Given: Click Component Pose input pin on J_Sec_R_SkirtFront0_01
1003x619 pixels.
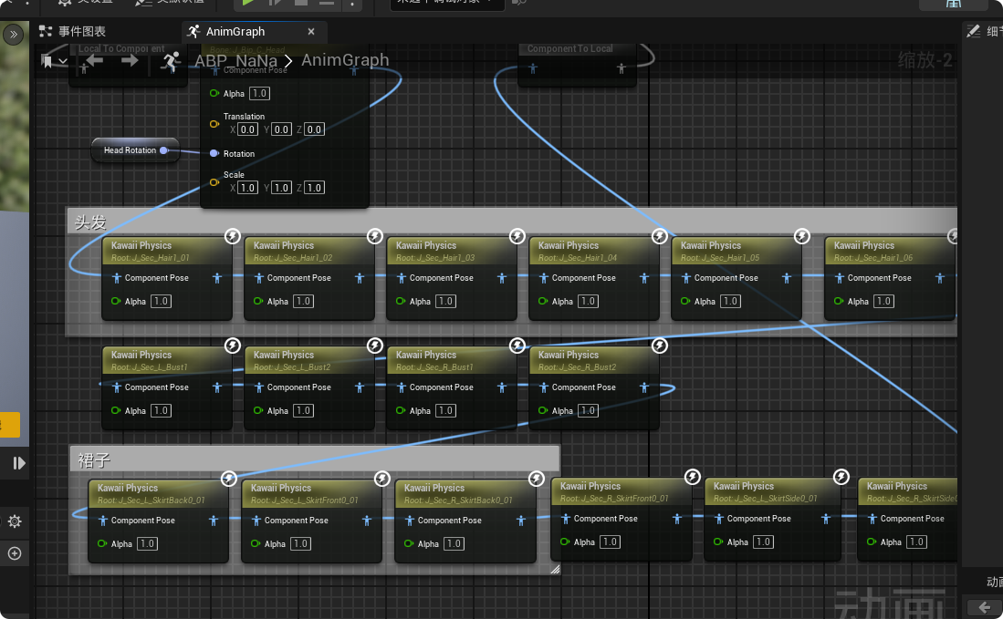Looking at the screenshot, I should pos(566,519).
